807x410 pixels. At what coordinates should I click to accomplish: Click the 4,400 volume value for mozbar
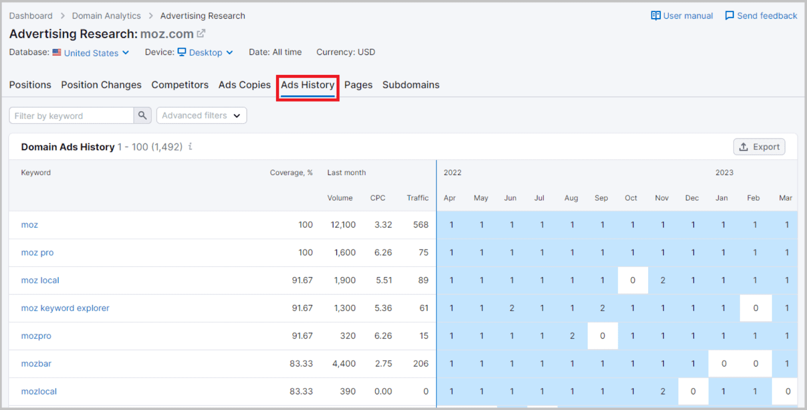point(344,364)
